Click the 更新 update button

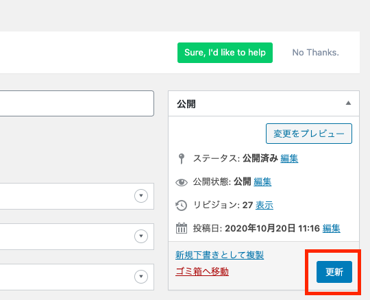[334, 272]
